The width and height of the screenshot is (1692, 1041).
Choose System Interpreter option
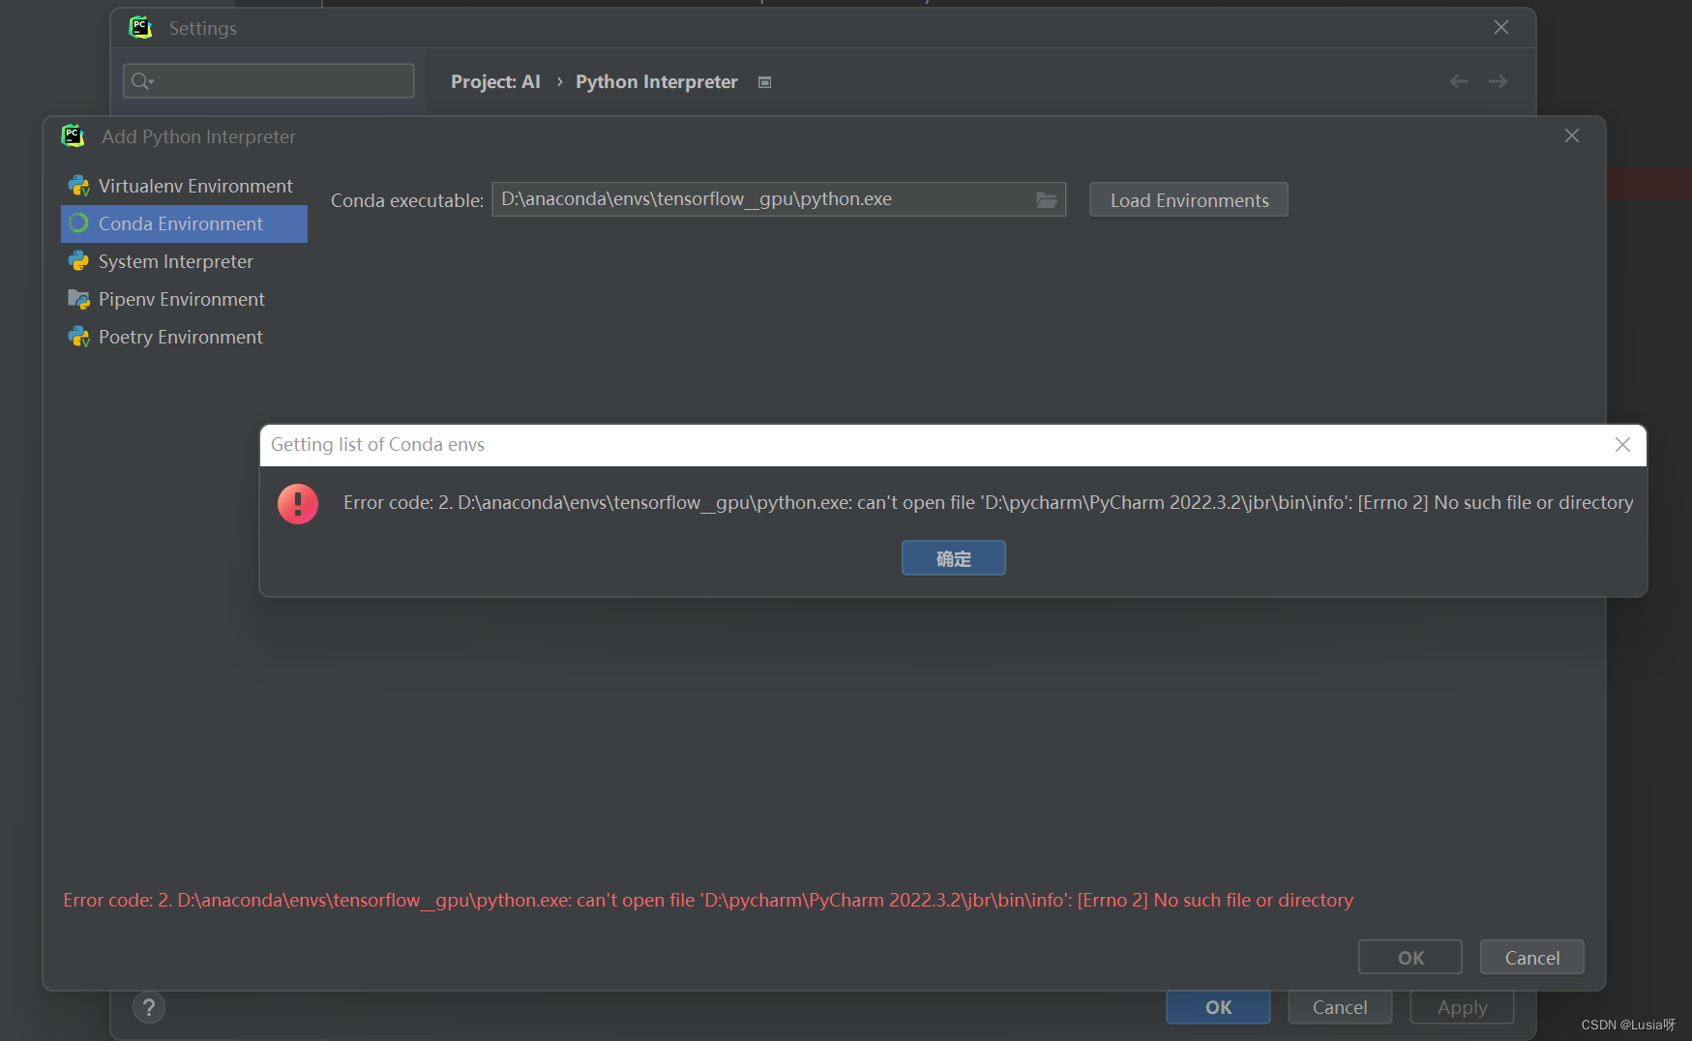click(x=184, y=261)
